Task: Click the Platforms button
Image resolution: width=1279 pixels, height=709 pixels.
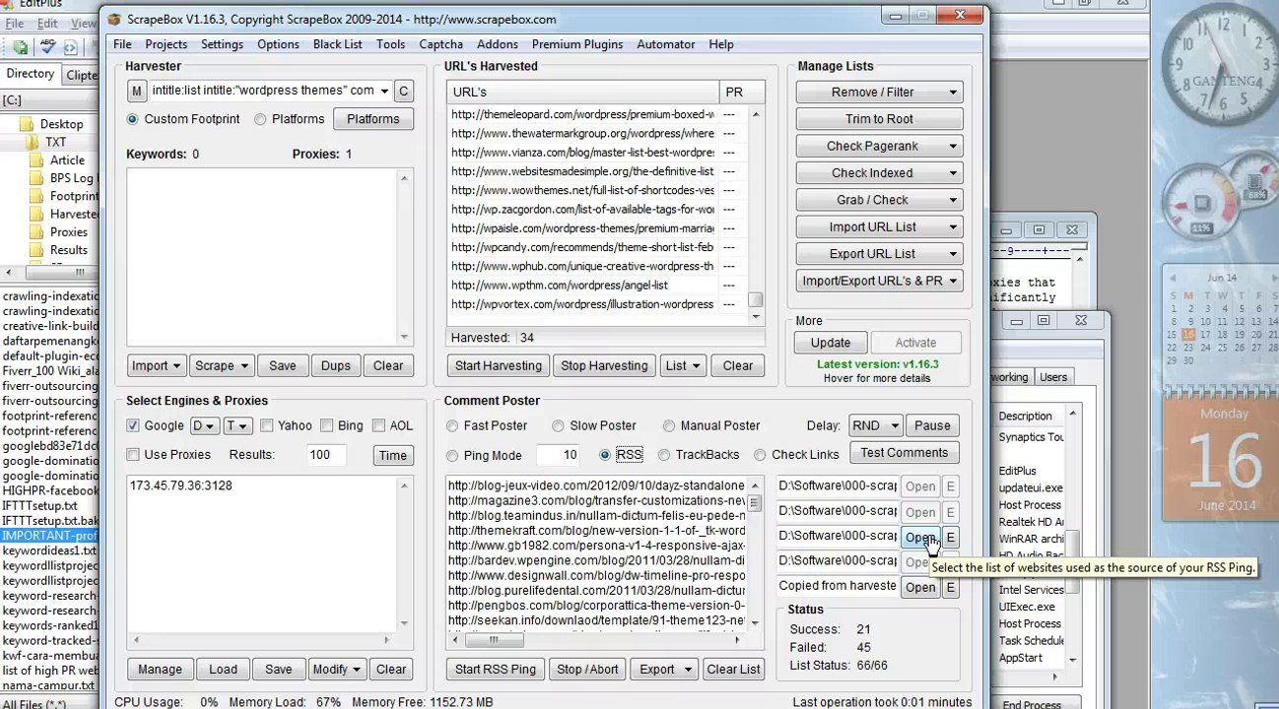Action: coord(372,119)
